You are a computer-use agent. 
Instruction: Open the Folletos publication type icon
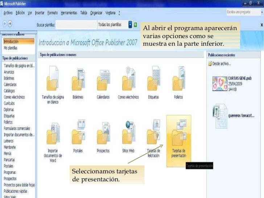(179, 78)
